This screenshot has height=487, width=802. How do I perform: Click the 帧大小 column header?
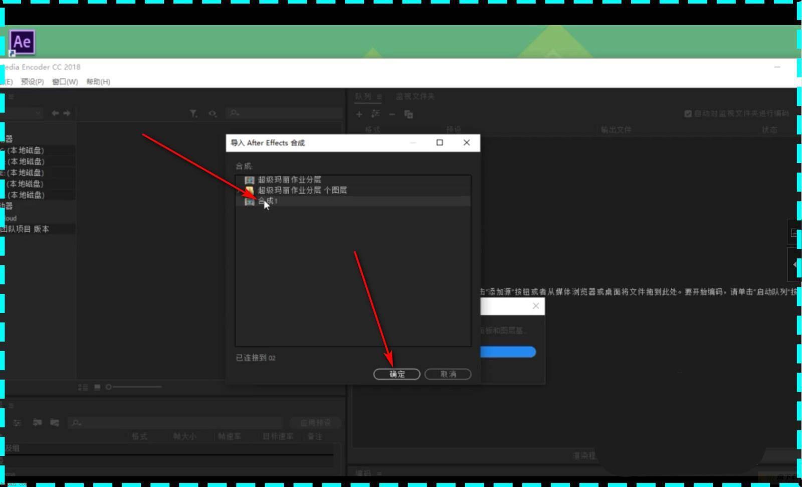click(x=184, y=436)
